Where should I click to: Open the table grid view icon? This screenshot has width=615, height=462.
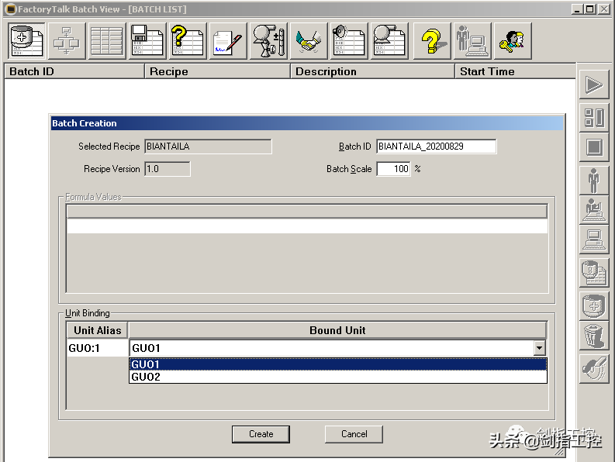point(106,40)
